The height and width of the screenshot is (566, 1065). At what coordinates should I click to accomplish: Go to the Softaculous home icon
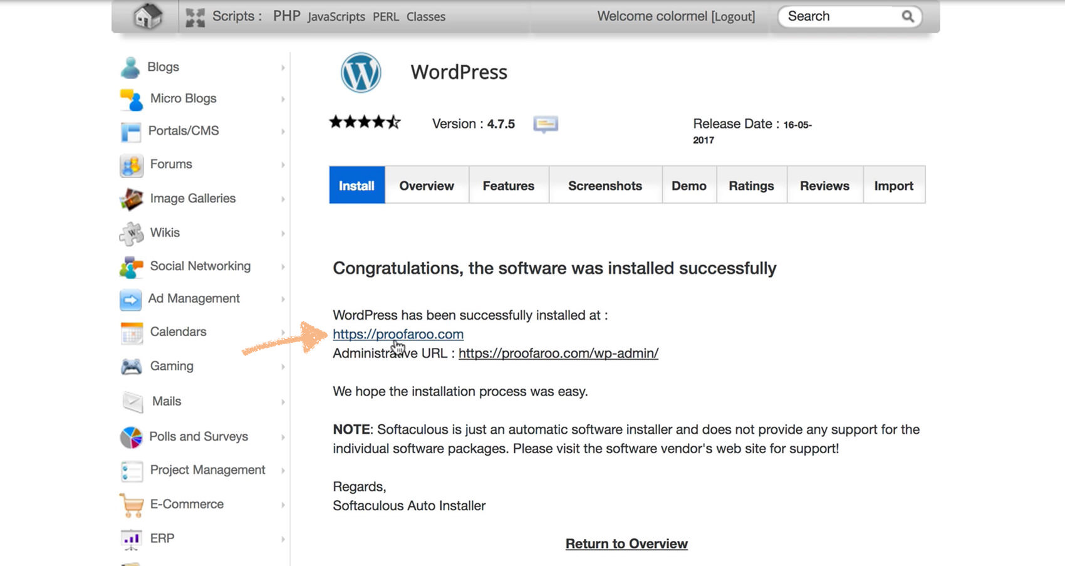point(148,16)
